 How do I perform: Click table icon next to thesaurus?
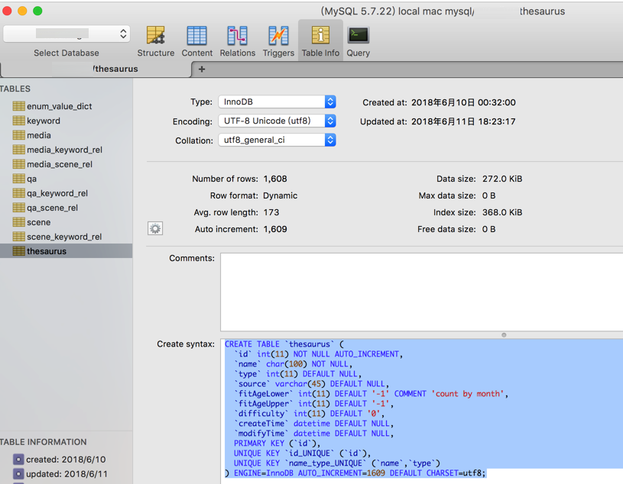[18, 251]
